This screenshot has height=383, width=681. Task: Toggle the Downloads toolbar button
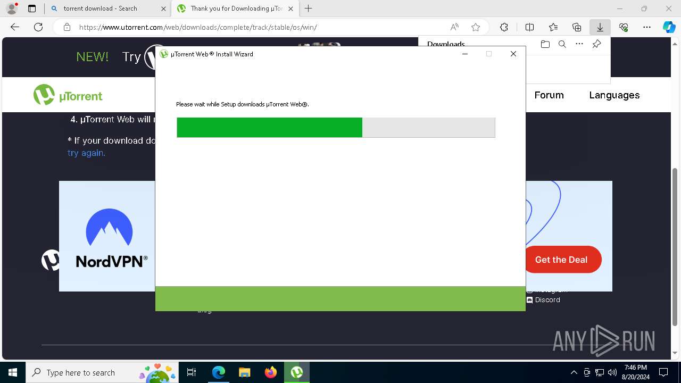tap(600, 27)
